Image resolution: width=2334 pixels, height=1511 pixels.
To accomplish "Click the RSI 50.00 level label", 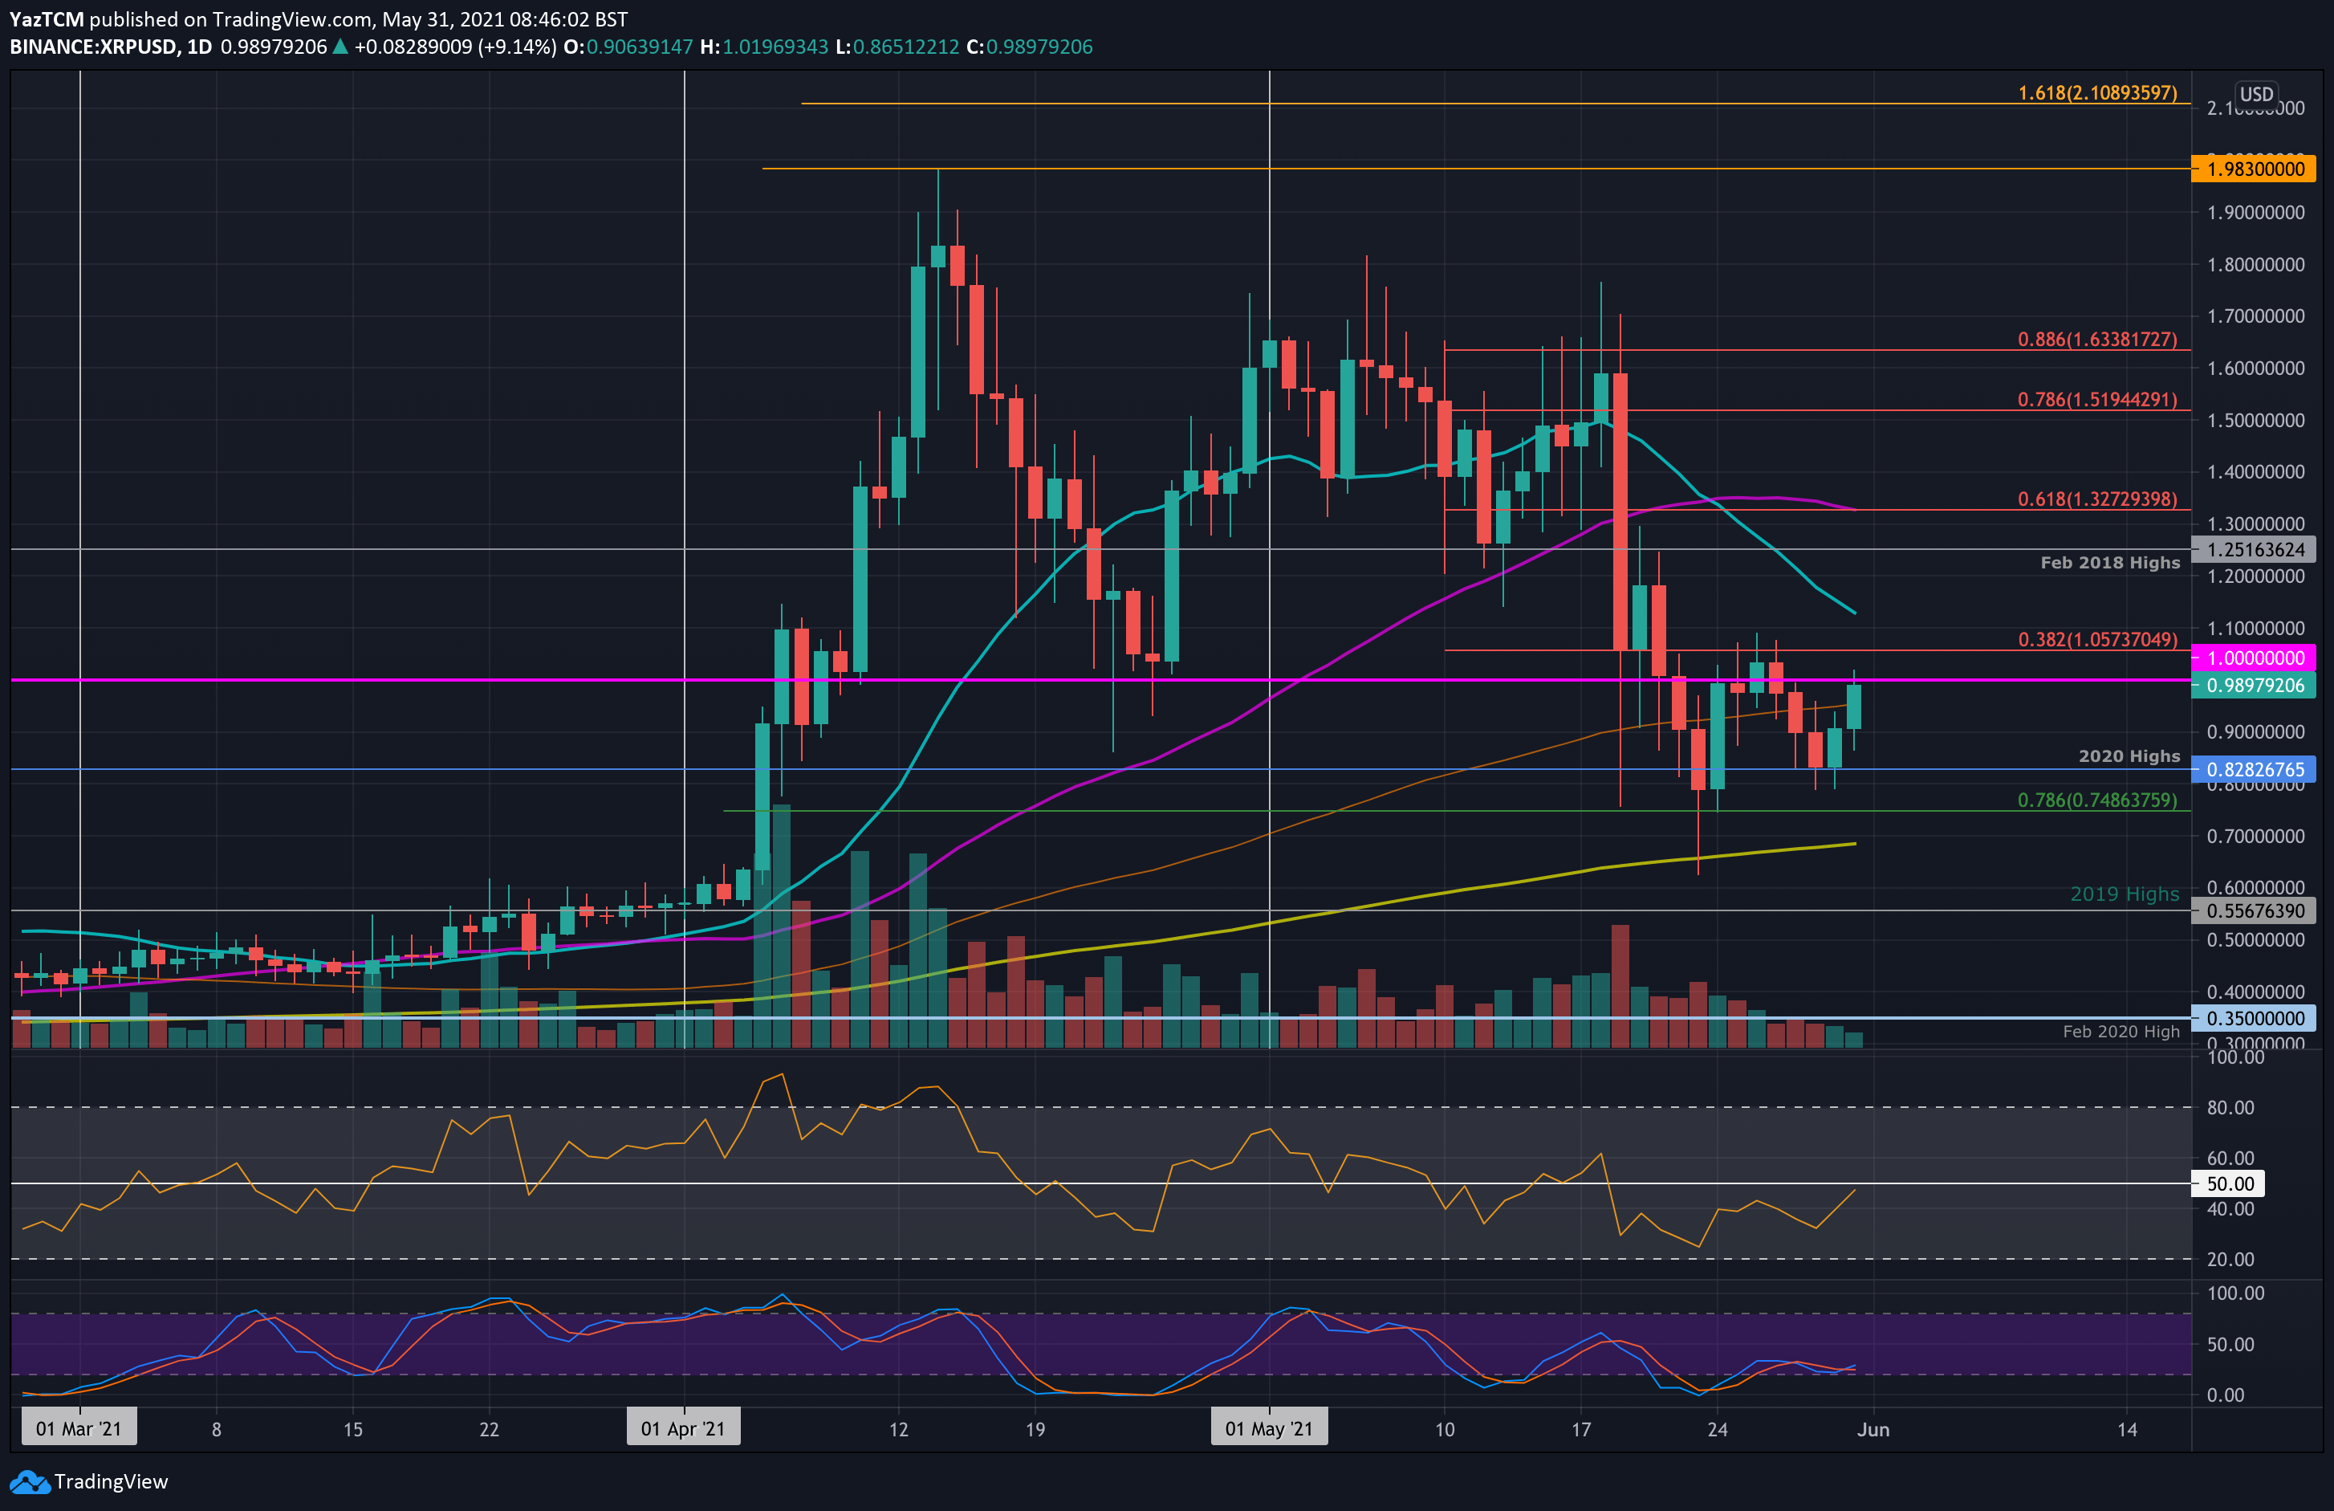I will (2230, 1183).
